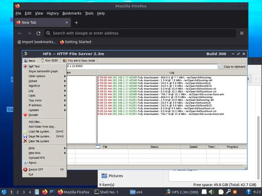
Task: Open Firefox History menu
Action: tap(53, 13)
